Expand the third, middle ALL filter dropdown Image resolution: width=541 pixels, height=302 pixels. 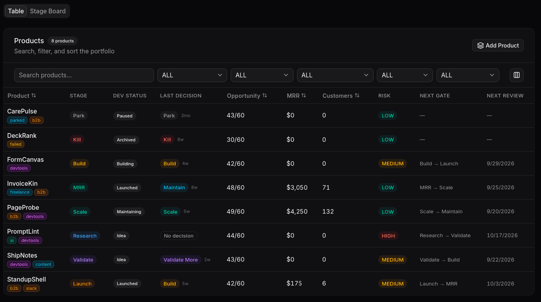335,75
